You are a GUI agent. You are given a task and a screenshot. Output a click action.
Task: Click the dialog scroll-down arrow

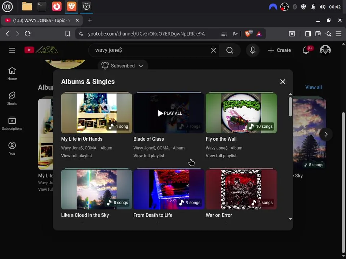click(x=290, y=219)
